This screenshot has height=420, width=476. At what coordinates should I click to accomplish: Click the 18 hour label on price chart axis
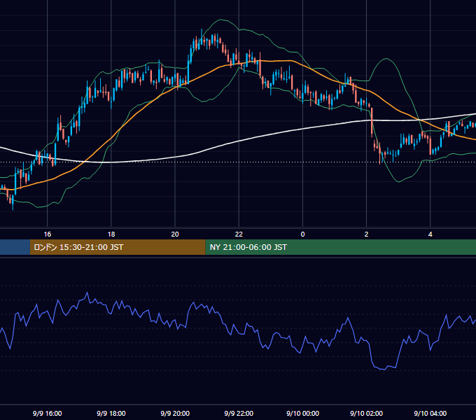click(111, 234)
